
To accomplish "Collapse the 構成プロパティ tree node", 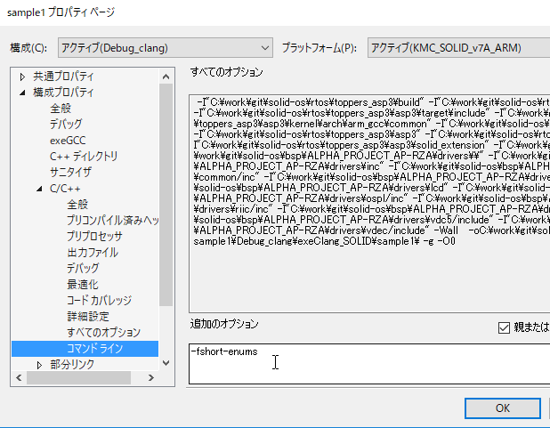I will pyautogui.click(x=23, y=93).
